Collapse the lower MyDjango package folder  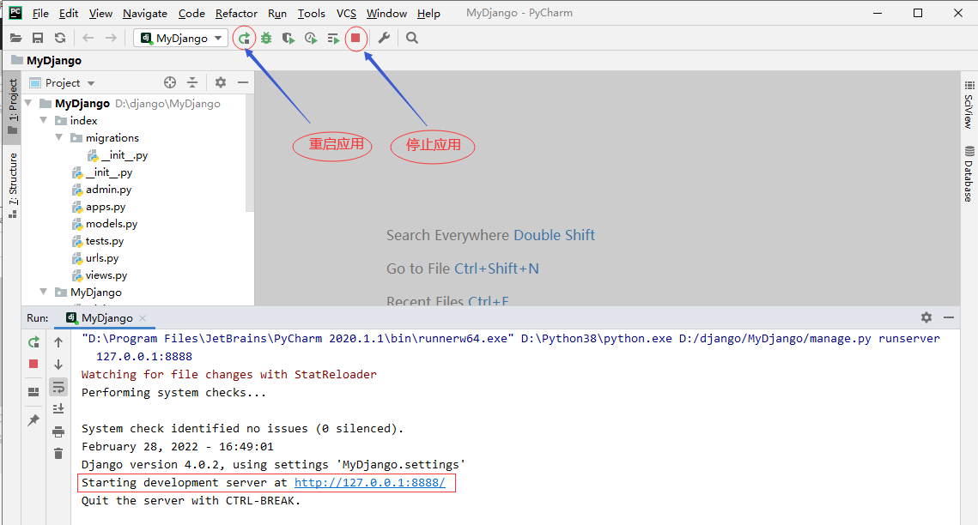pyautogui.click(x=44, y=292)
